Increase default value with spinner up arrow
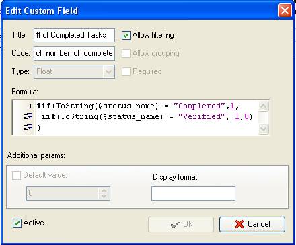Viewport: 296px width, 245px height. click(x=104, y=190)
